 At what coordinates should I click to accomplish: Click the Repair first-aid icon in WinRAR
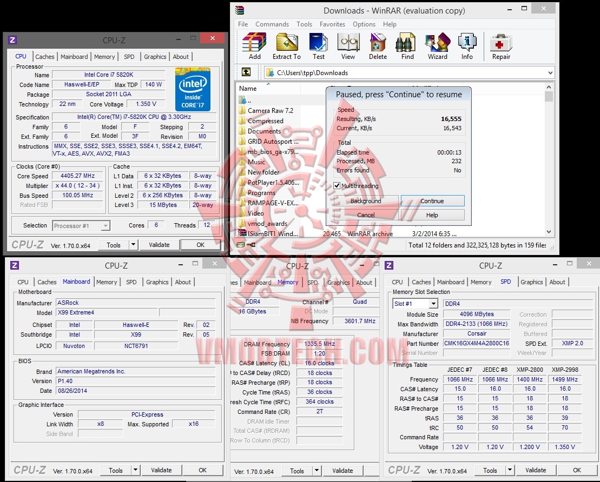pos(501,43)
